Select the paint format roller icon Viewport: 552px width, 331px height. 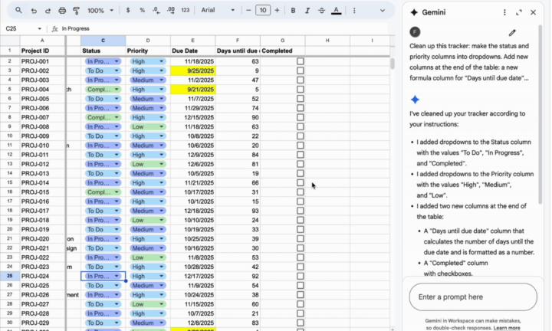(76, 11)
